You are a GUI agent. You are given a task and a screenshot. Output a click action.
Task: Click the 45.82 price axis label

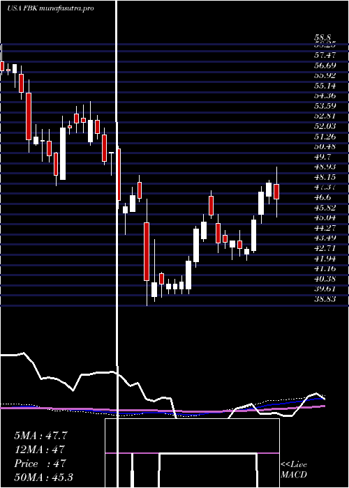coord(325,207)
